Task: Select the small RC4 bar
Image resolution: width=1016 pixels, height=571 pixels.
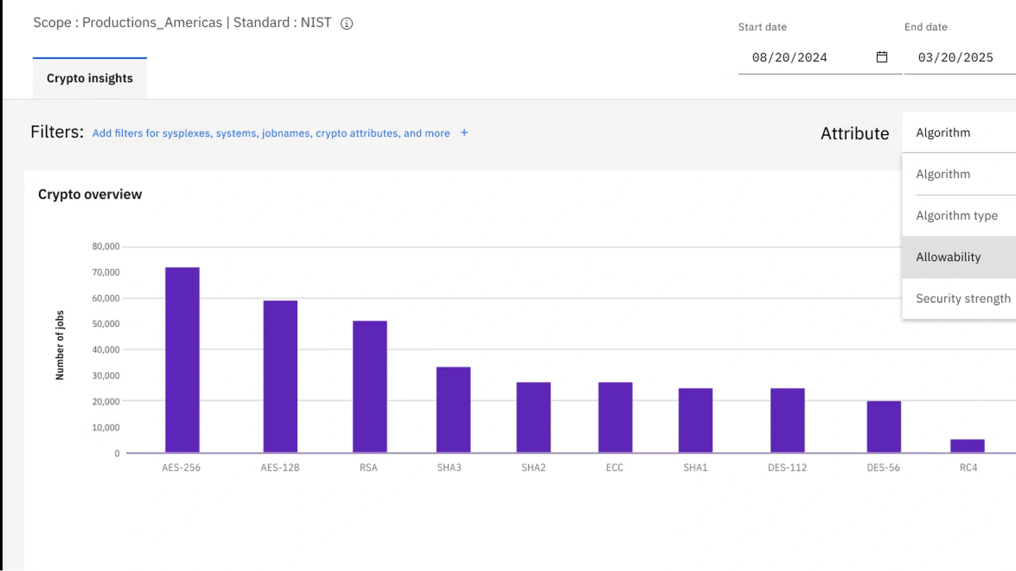Action: pyautogui.click(x=967, y=446)
